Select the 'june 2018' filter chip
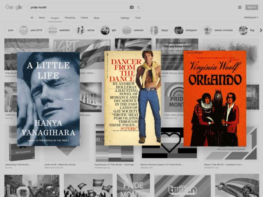 pyautogui.click(x=32, y=30)
